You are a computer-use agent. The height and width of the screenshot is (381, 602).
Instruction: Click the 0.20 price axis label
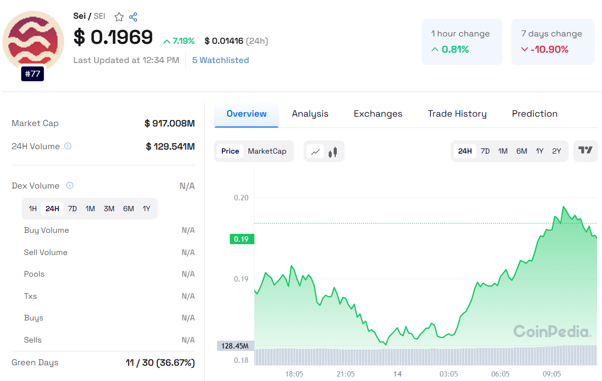[x=241, y=198]
